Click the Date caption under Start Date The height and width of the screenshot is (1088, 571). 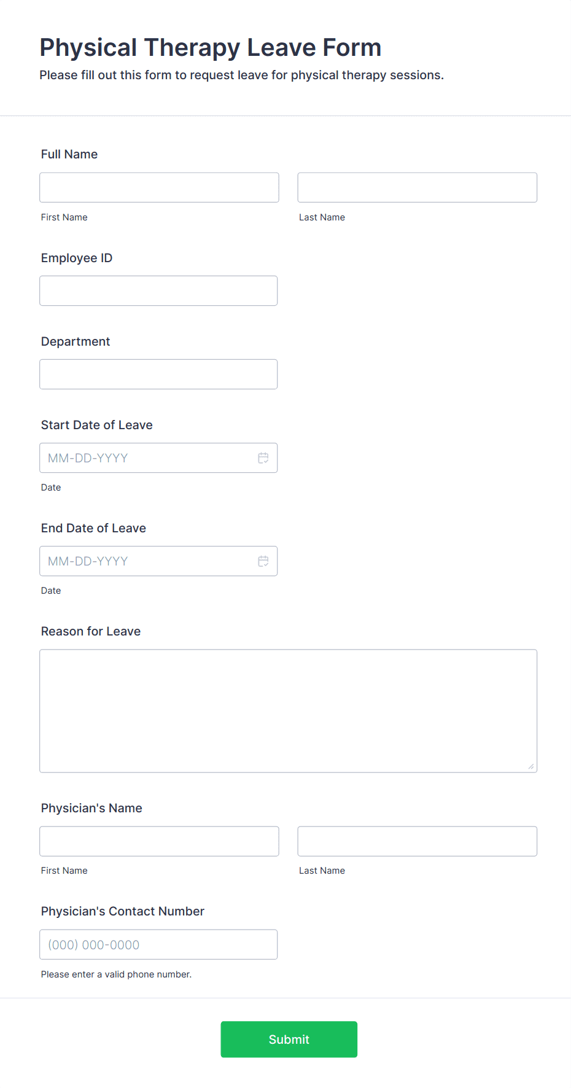click(51, 487)
